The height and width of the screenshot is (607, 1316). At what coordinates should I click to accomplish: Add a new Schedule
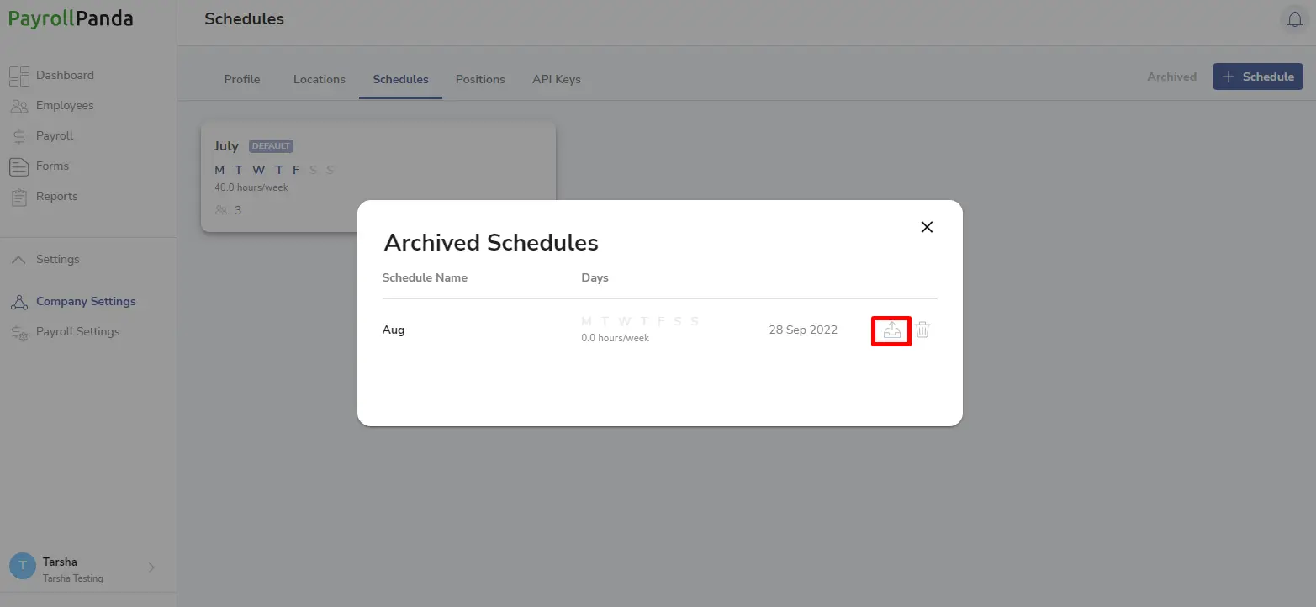point(1258,77)
